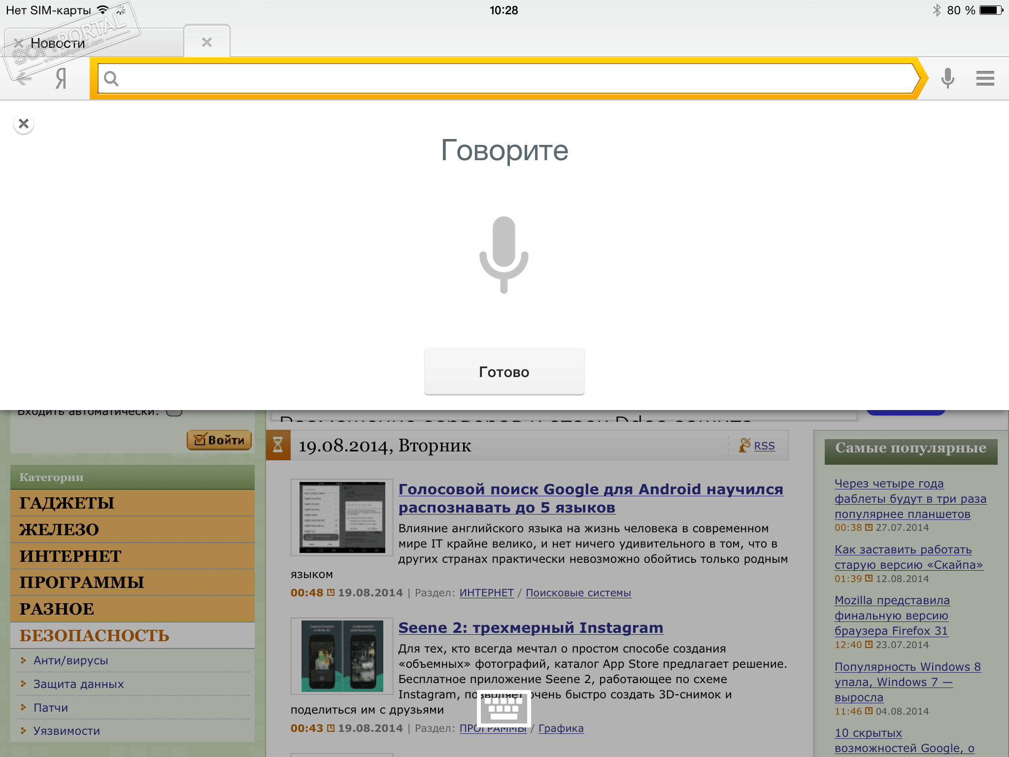The height and width of the screenshot is (757, 1009).
Task: Tap the back arrow navigation icon
Action: pyautogui.click(x=23, y=78)
